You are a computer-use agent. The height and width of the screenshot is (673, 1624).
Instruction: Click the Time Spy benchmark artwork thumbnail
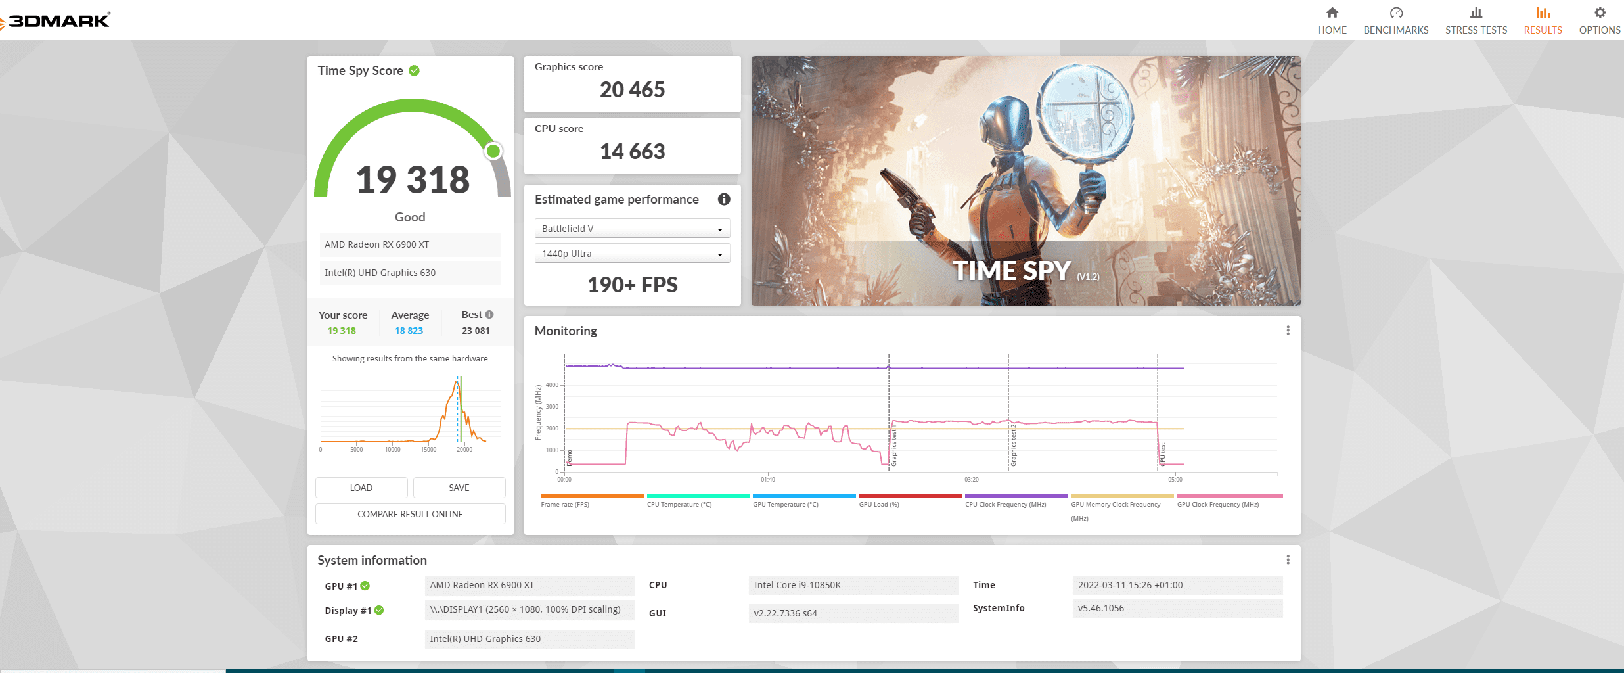[x=1026, y=181]
